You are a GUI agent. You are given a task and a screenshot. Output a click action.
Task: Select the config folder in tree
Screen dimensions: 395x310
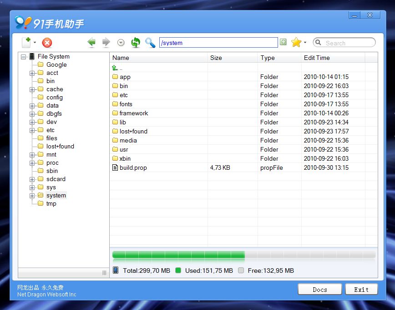50,97
